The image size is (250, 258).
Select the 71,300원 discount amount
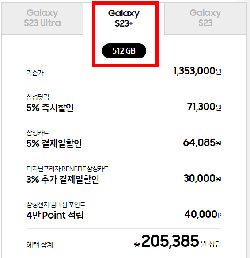pyautogui.click(x=204, y=107)
